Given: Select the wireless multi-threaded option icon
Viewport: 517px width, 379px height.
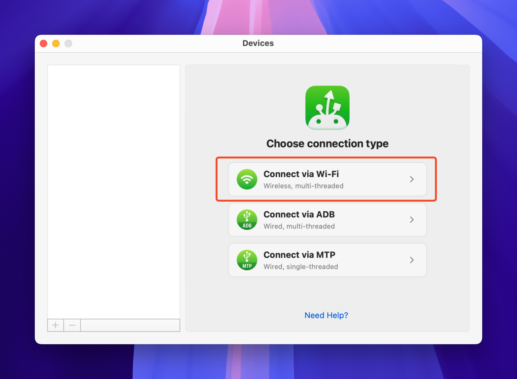Looking at the screenshot, I should pyautogui.click(x=247, y=179).
